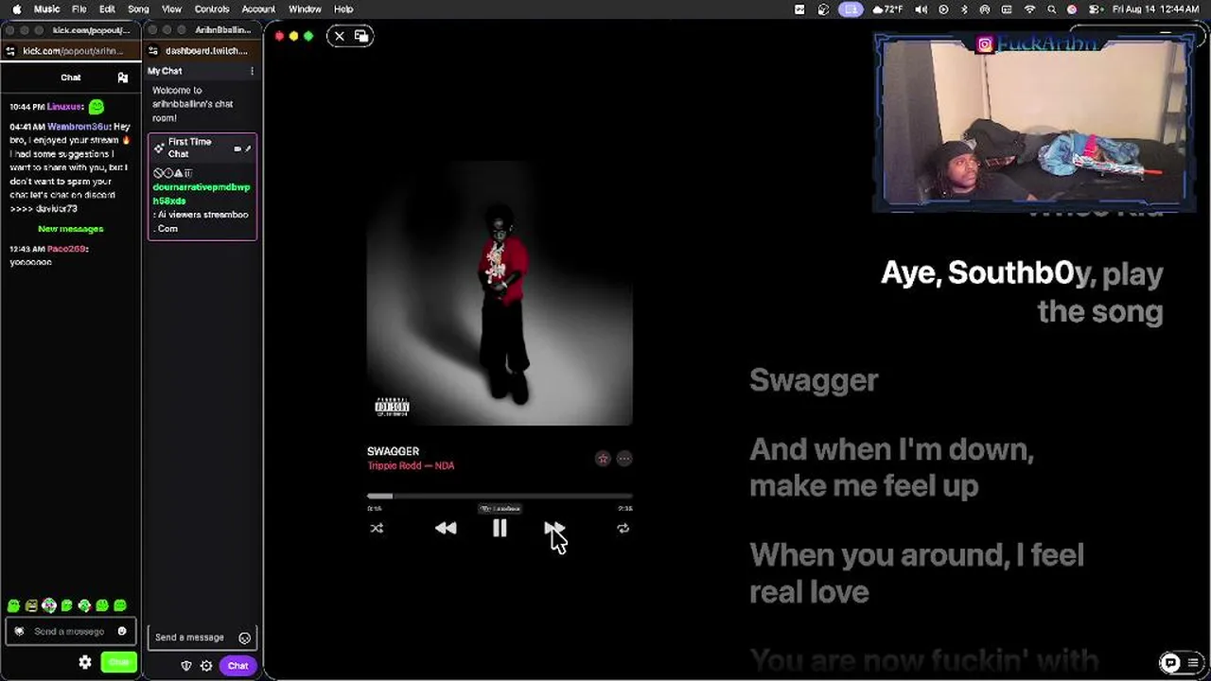
Task: Select the last green emote in the Kick emote row
Action: coord(120,606)
